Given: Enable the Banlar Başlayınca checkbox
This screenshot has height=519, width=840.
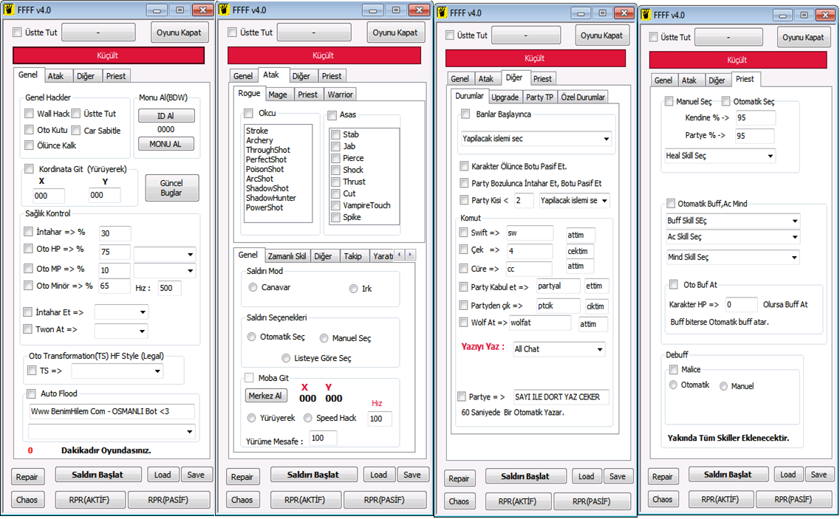Looking at the screenshot, I should pyautogui.click(x=465, y=114).
